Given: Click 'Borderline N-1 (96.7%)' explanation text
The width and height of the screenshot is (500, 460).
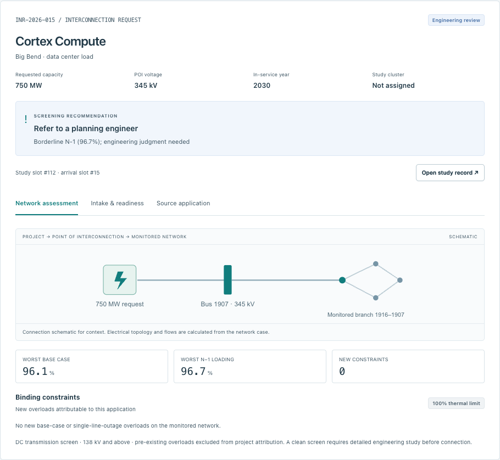Looking at the screenshot, I should (112, 142).
